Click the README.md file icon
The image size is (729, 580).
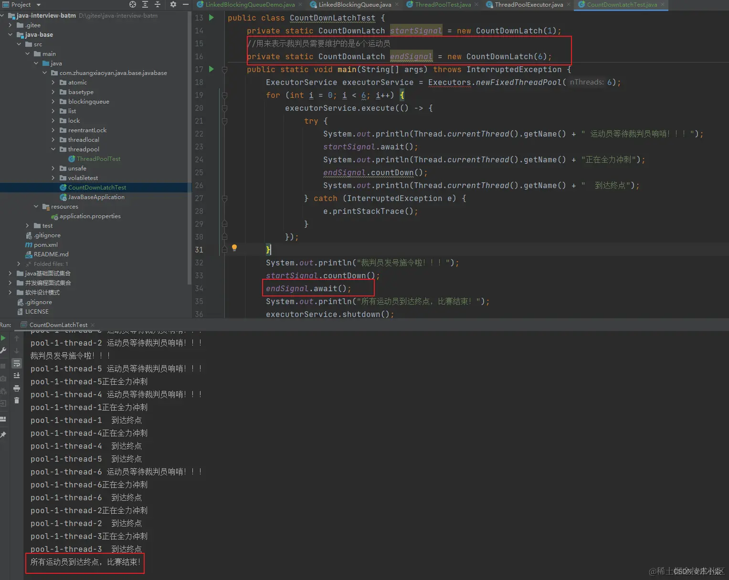click(x=29, y=254)
